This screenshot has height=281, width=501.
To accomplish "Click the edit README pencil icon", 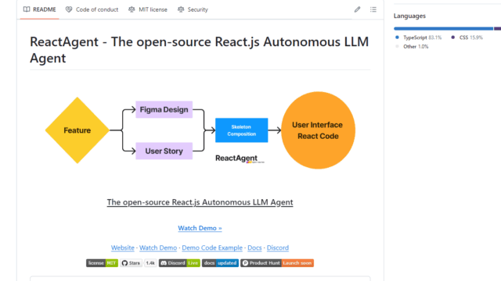I will (357, 9).
